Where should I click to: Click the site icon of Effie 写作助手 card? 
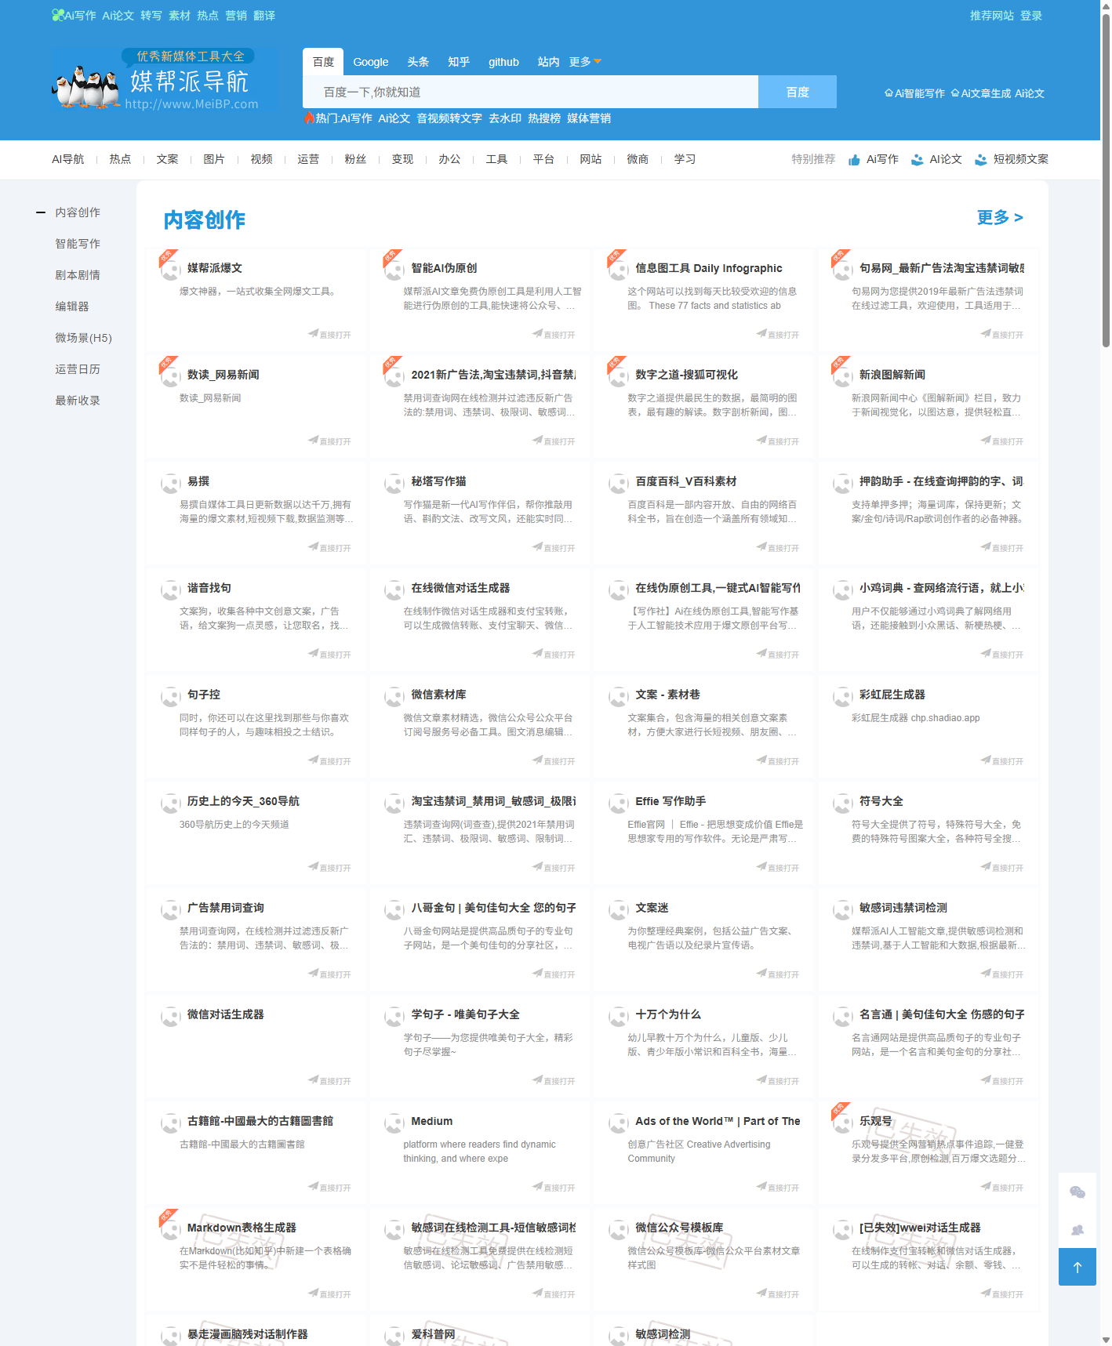tap(619, 802)
